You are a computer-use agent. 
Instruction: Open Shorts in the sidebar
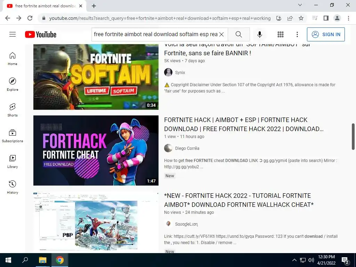coord(13,110)
